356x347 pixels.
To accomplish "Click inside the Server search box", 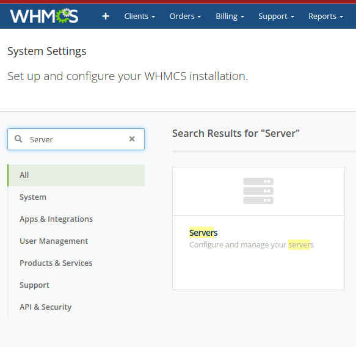I will [x=76, y=139].
